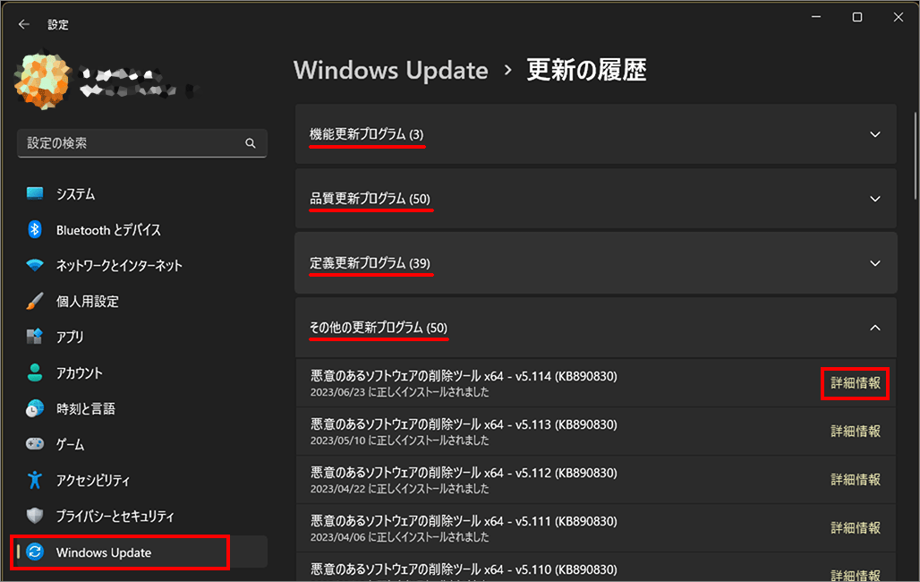Screen dimensions: 920x582
Task: Select Windows Update label in sidebar
Action: click(104, 552)
